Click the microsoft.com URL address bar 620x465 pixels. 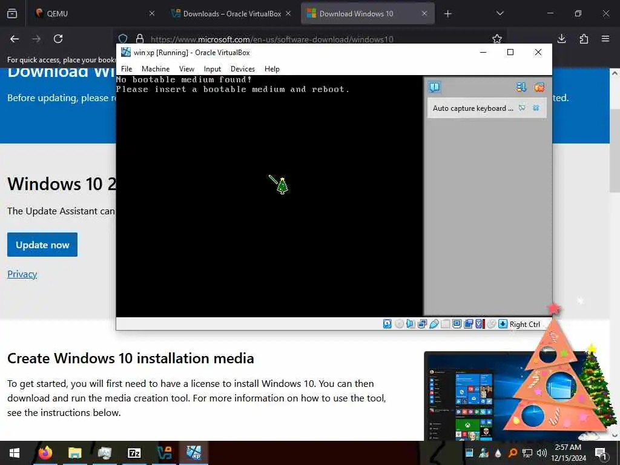point(272,39)
